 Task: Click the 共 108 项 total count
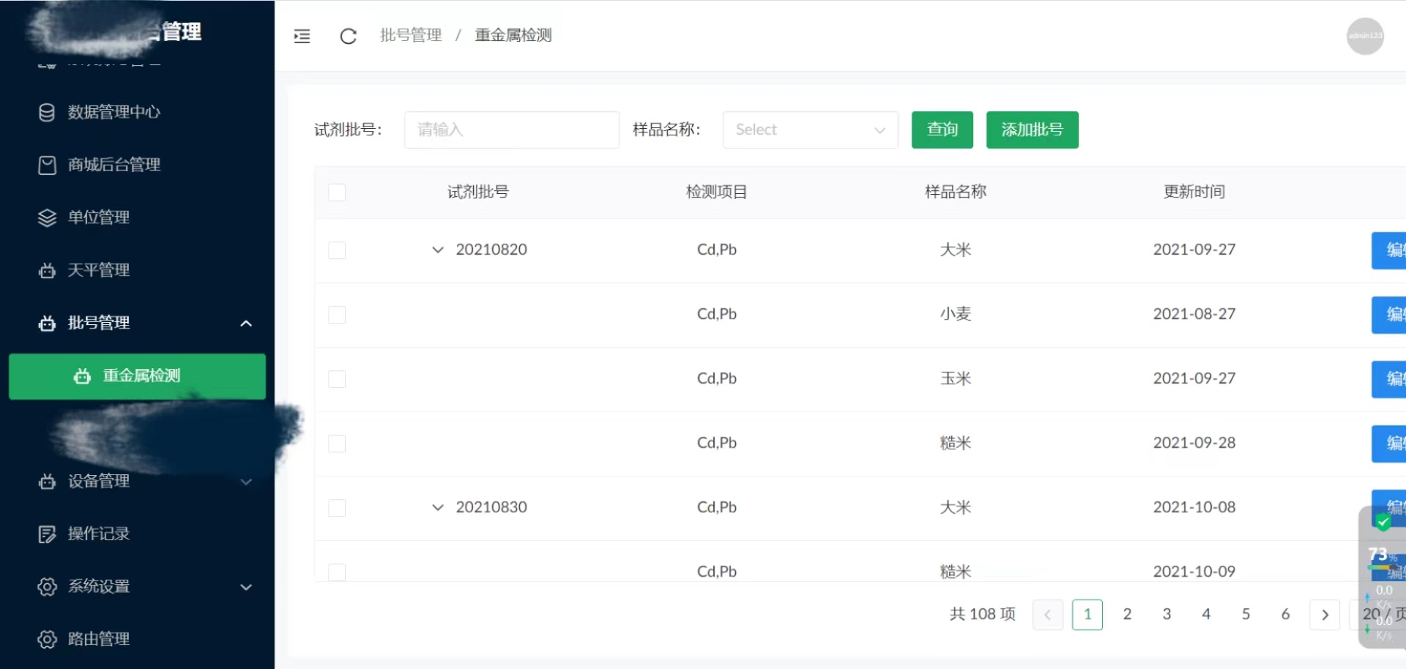tap(983, 614)
